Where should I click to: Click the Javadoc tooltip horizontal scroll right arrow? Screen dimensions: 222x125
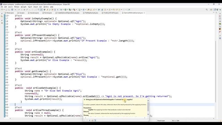click(x=145, y=118)
